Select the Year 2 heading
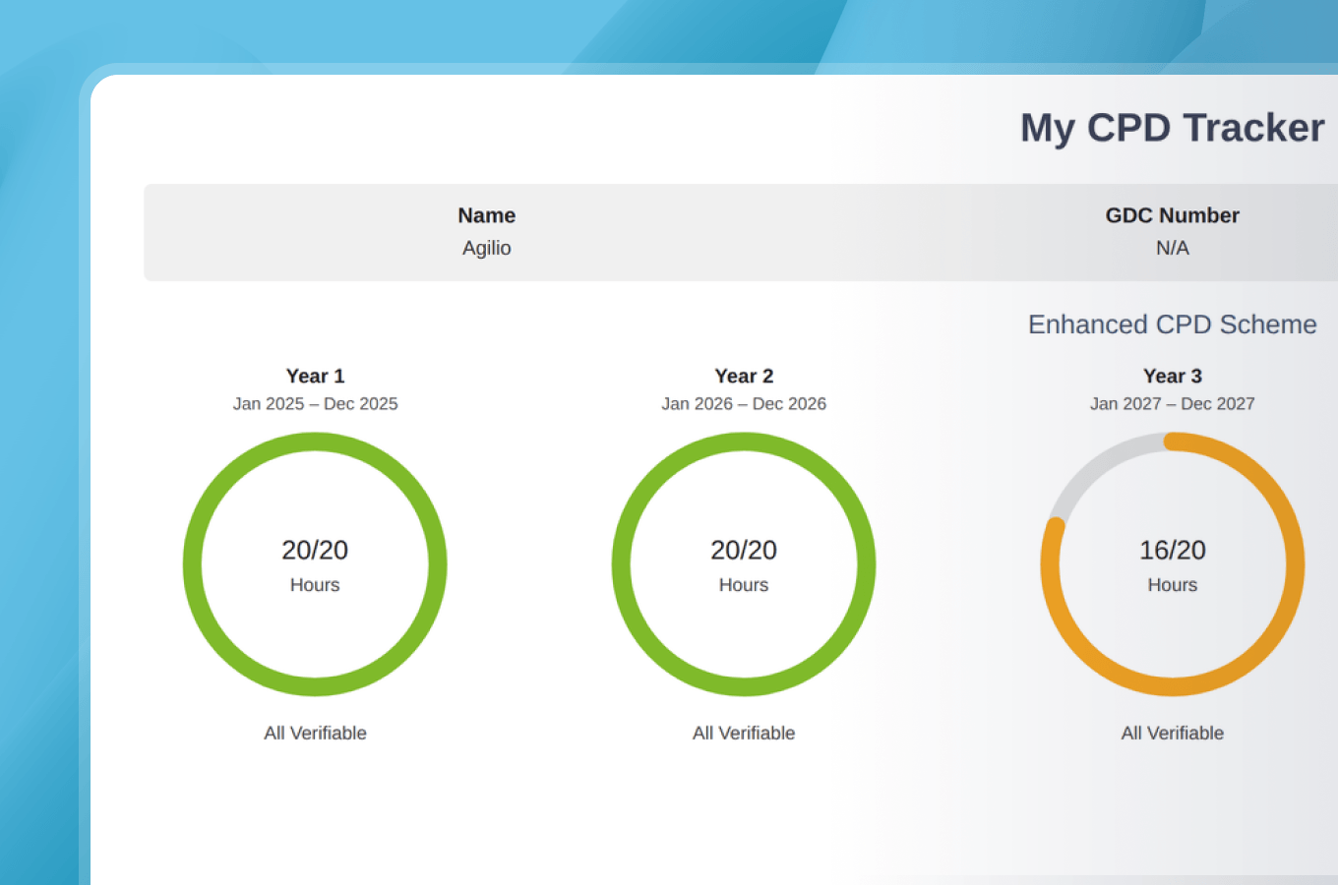The height and width of the screenshot is (885, 1338). [x=744, y=376]
